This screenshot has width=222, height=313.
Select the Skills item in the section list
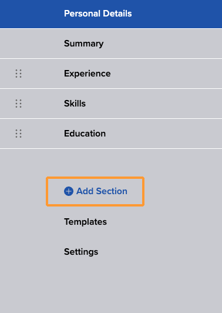pos(111,104)
